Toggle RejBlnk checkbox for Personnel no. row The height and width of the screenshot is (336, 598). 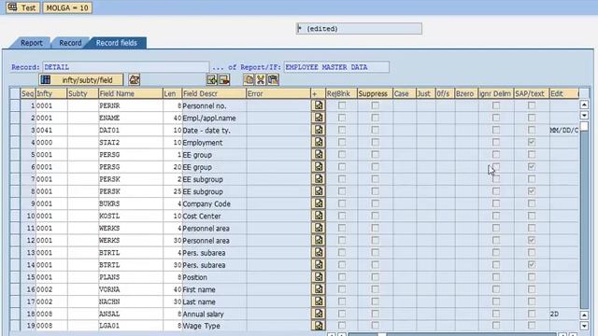coord(342,105)
